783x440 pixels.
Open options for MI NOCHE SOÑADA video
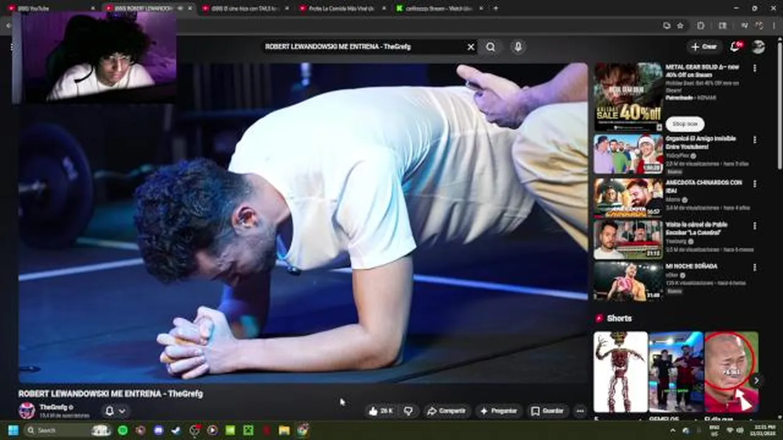pyautogui.click(x=754, y=268)
